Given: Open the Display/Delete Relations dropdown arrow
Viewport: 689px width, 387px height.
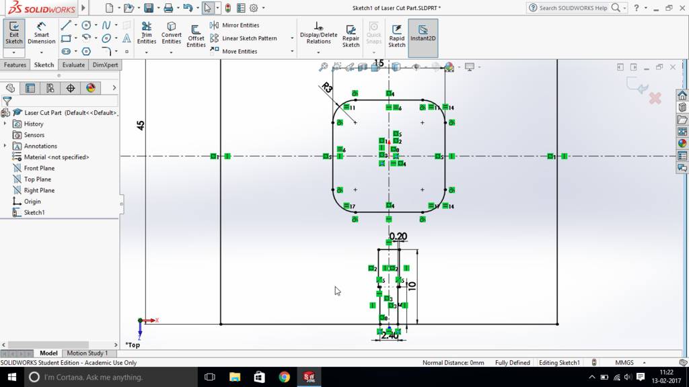Looking at the screenshot, I should point(318,52).
